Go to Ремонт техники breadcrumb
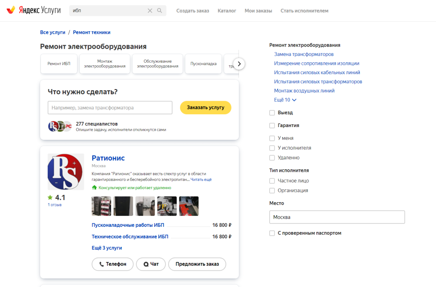 click(x=92, y=32)
